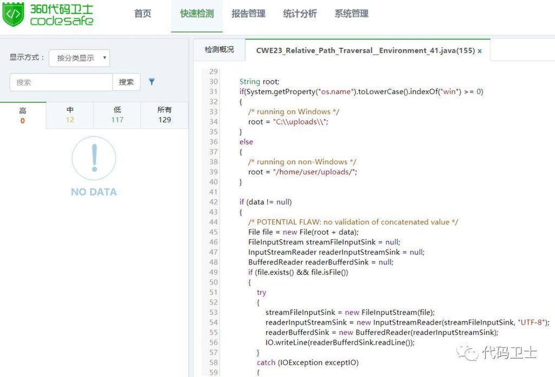Show low severity issues tab 低
This screenshot has width=555, height=377.
click(118, 115)
